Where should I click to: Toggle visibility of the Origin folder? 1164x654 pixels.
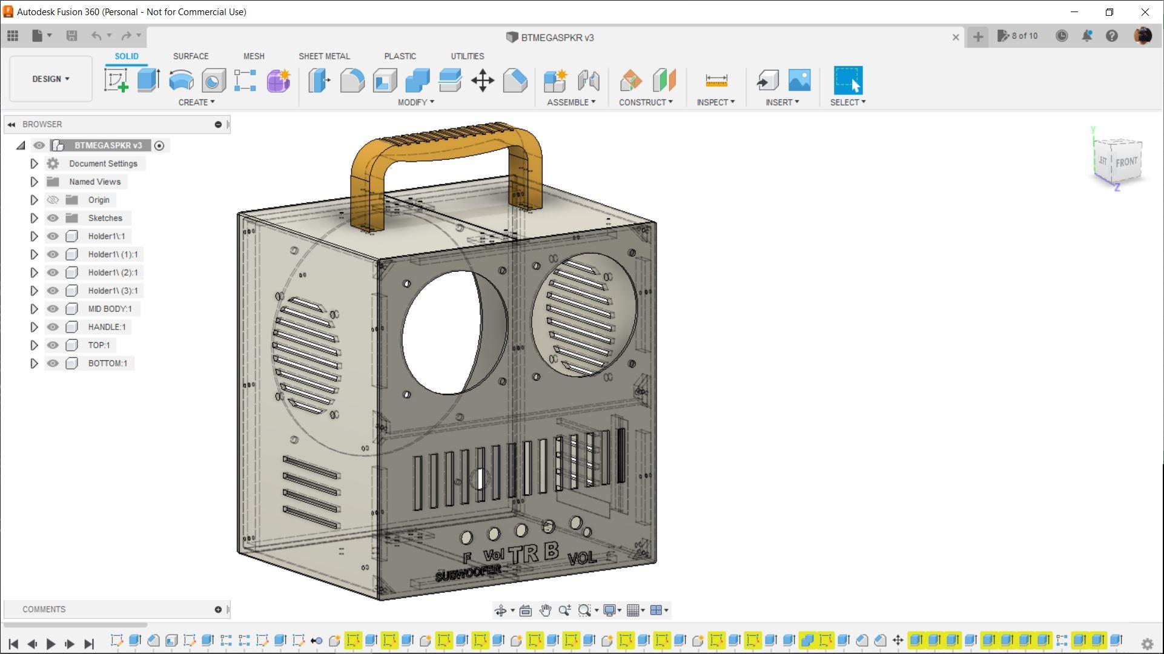[53, 200]
